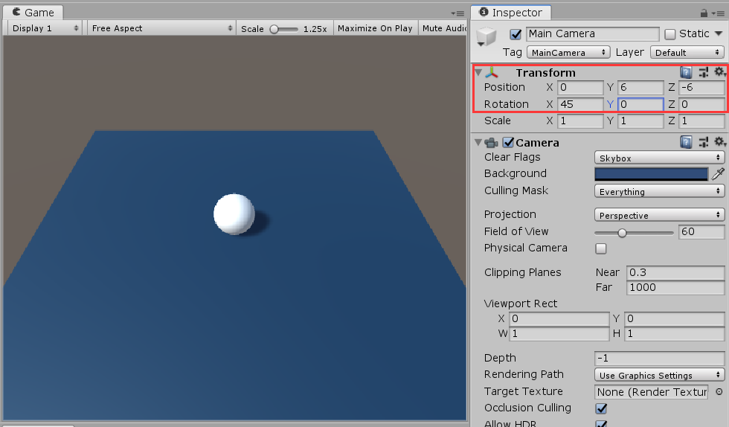The image size is (729, 427).
Task: Click the Field of View slider handle
Action: point(622,233)
